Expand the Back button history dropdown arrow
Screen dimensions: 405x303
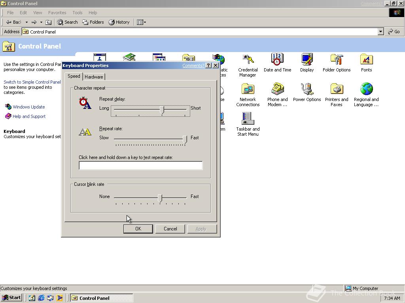[26, 22]
